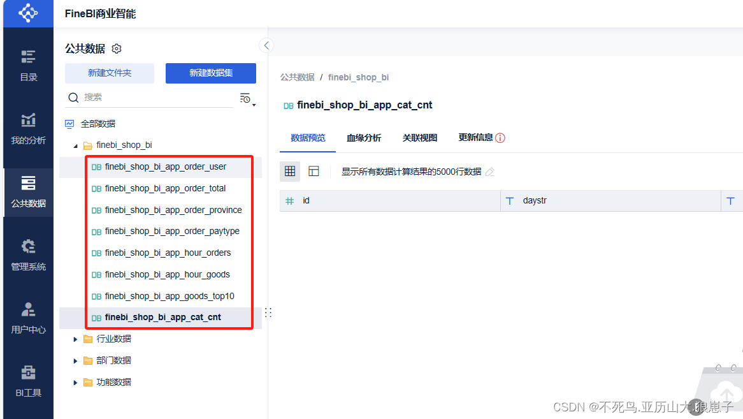Switch to the 更新信息 tab

476,138
